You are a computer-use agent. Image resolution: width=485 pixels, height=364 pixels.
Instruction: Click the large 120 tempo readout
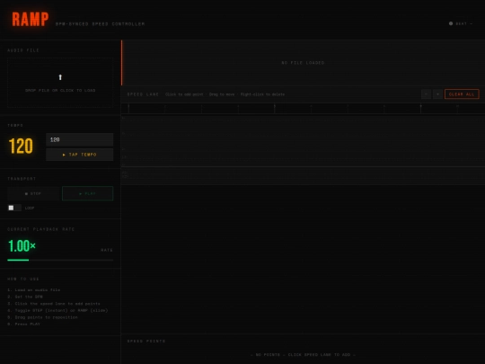(21, 146)
